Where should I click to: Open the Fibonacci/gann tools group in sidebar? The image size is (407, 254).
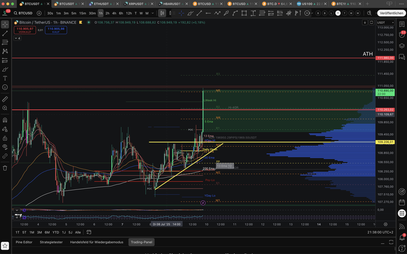(5, 42)
